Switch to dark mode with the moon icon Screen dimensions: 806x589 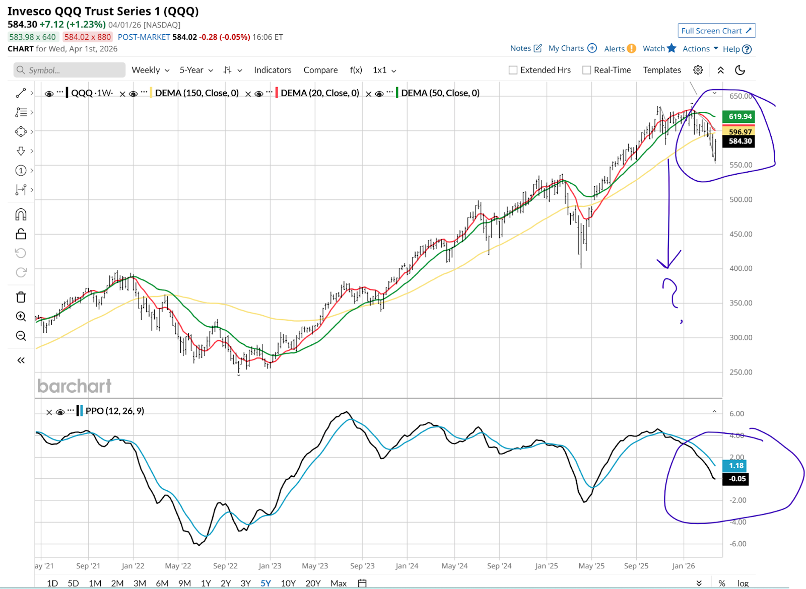pos(740,70)
